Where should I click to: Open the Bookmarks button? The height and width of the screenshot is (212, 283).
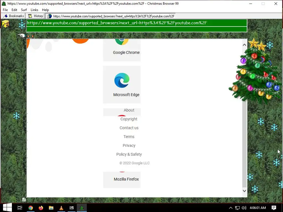pyautogui.click(x=13, y=16)
